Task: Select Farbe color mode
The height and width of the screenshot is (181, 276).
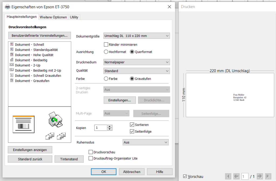Action: click(x=106, y=79)
